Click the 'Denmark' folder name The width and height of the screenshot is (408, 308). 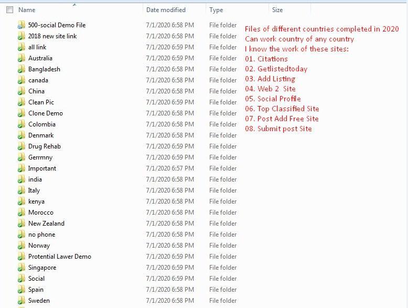[x=41, y=135]
